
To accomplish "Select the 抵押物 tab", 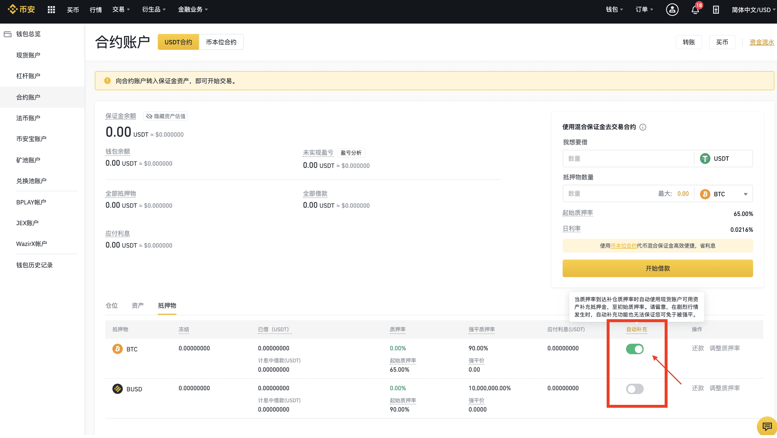I will (x=167, y=306).
